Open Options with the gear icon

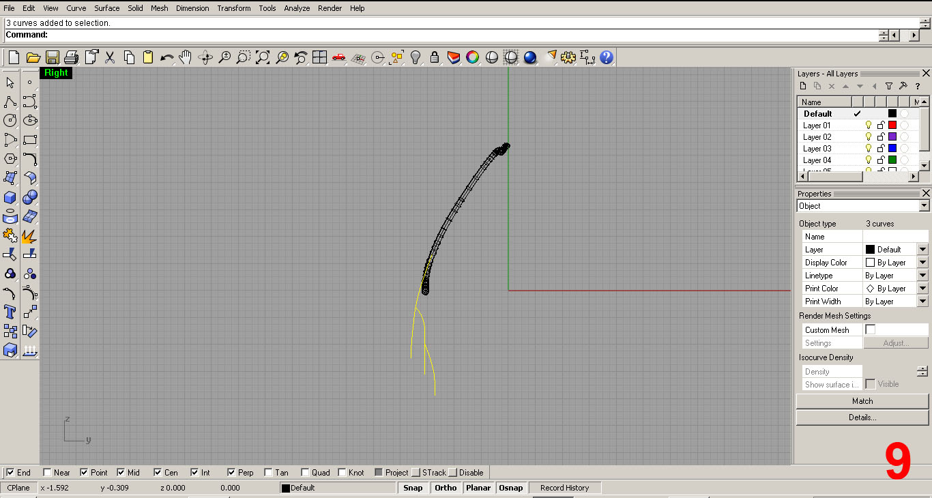click(568, 57)
